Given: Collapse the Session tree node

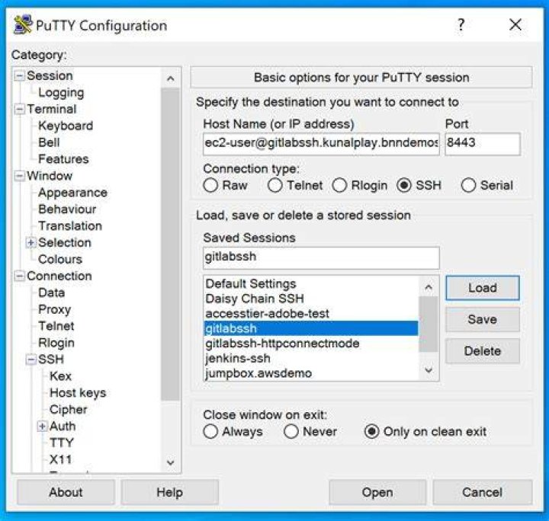Looking at the screenshot, I should 20,75.
